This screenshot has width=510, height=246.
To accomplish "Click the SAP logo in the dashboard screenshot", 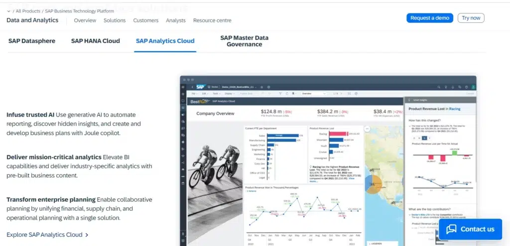I will click(200, 87).
